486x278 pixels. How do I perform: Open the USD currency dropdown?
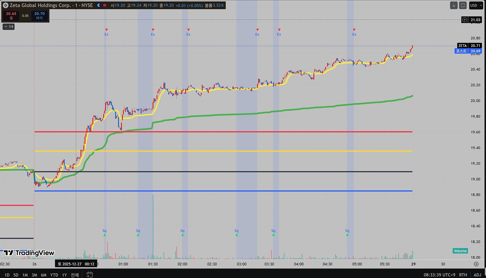[x=476, y=5]
